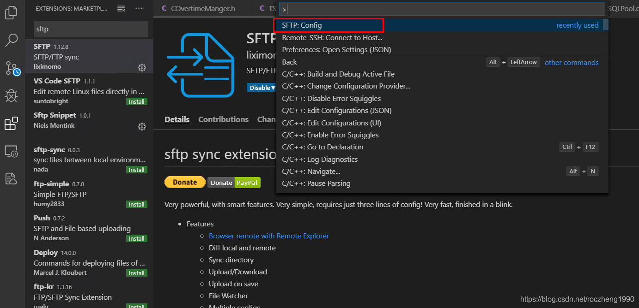Open Extensions panel more actions menu
639x308 pixels.
click(x=139, y=8)
